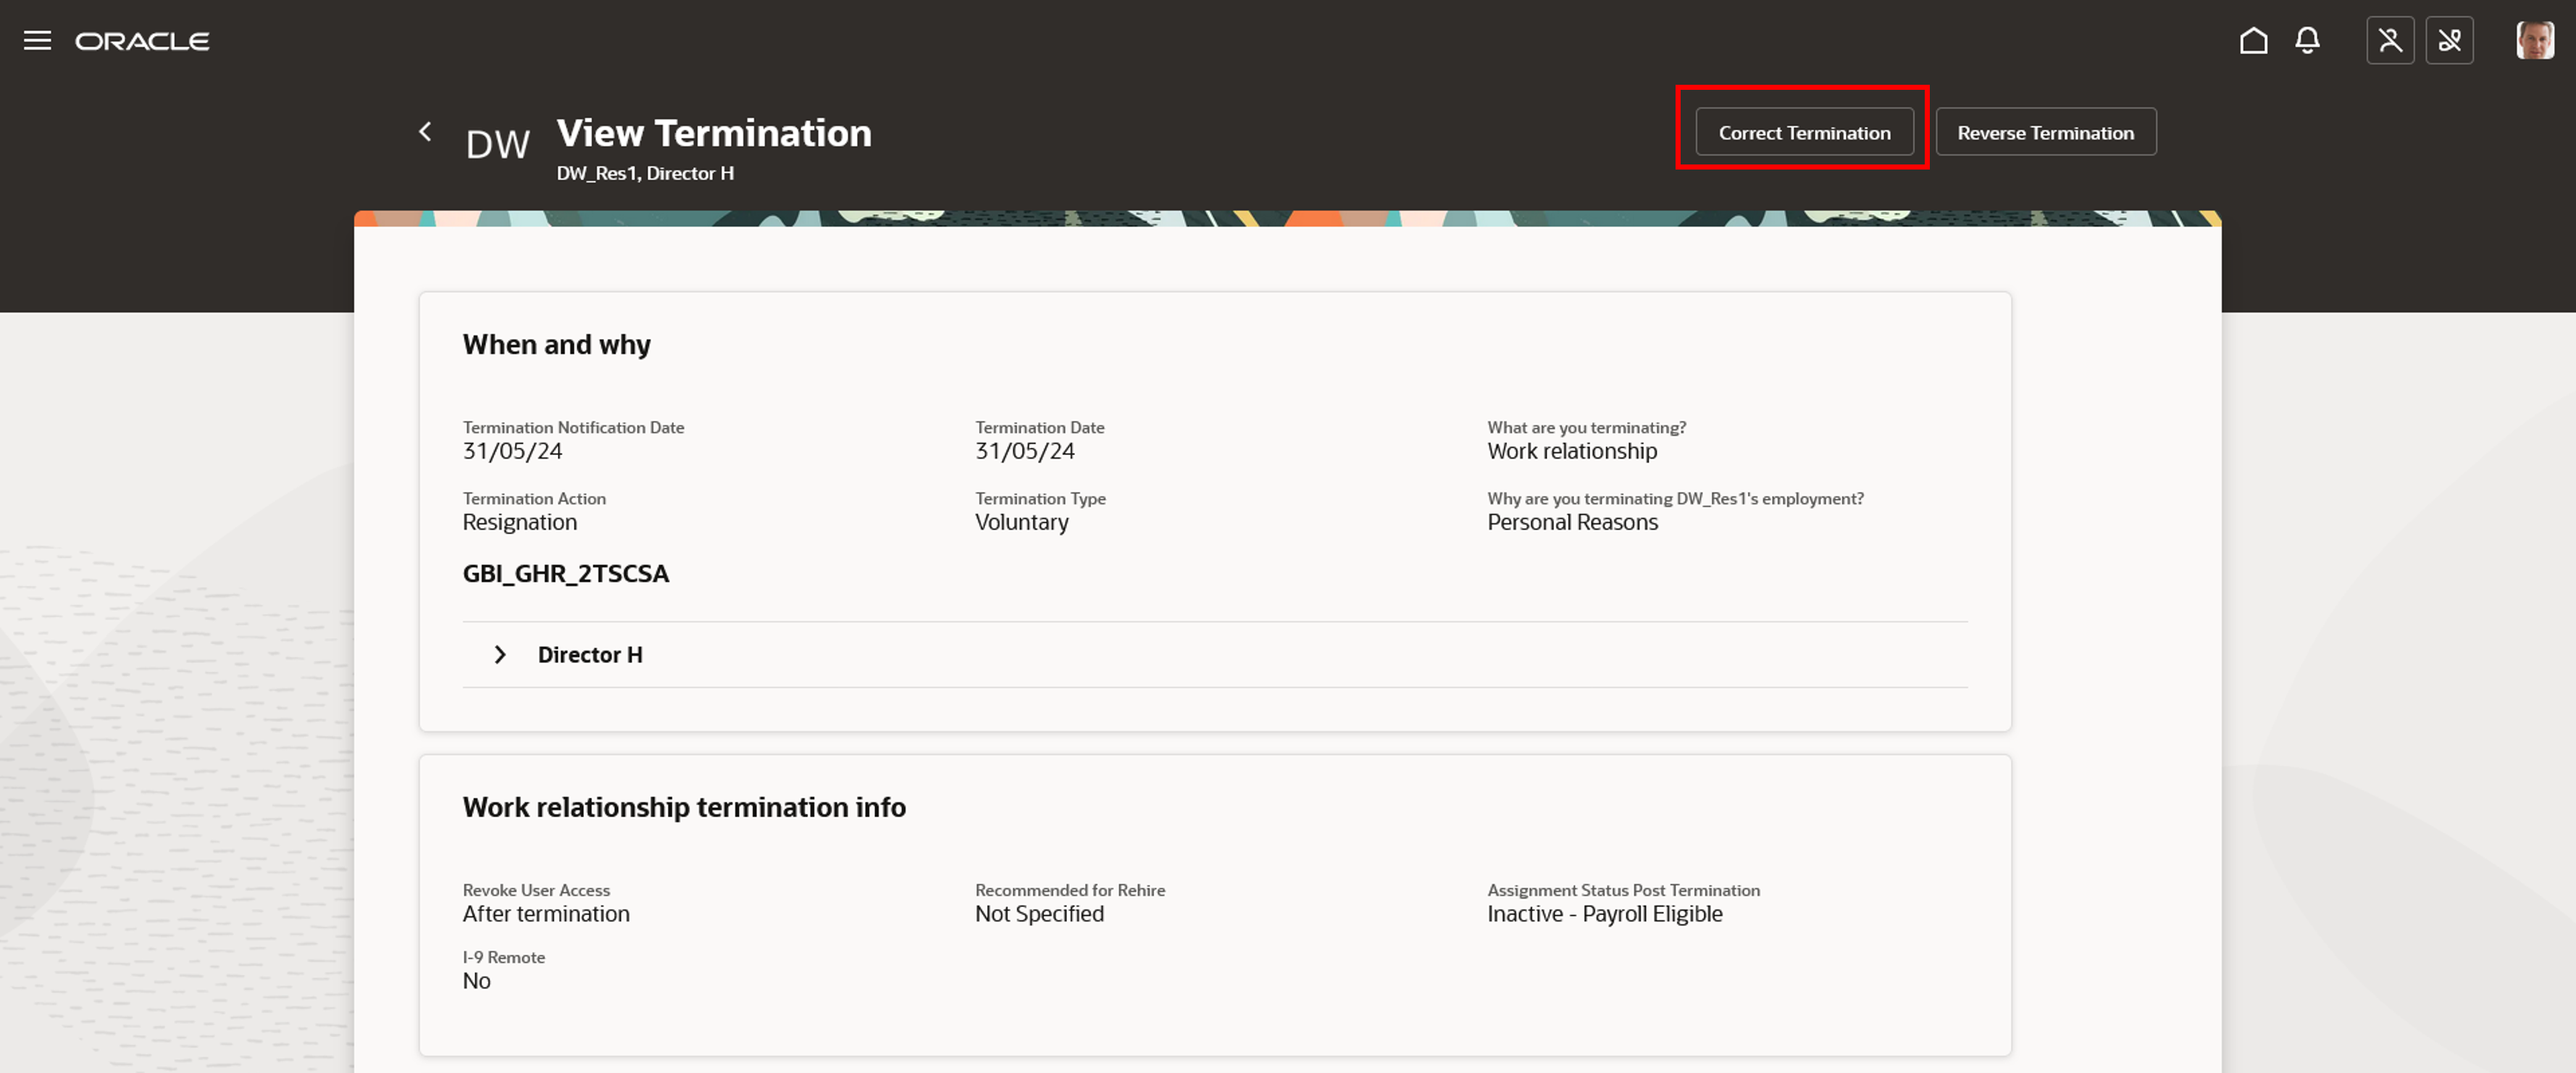Click the Personal Reasons value

point(1572,522)
